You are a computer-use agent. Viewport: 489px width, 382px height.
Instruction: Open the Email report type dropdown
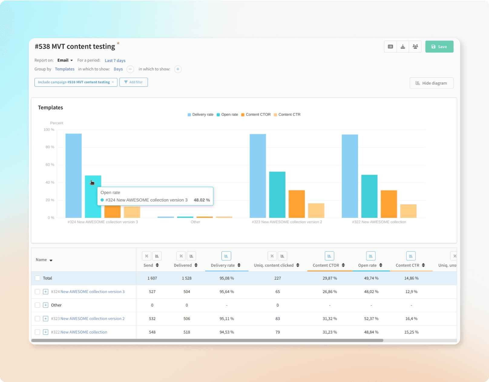click(65, 60)
